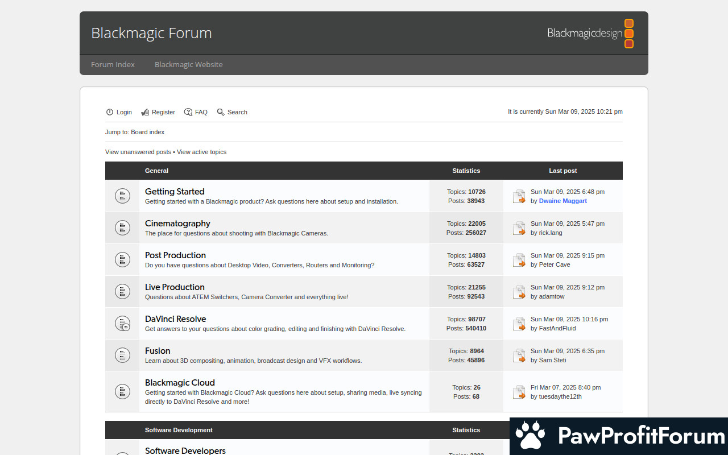
Task: Open Peter Cave's user profile
Action: pos(555,264)
